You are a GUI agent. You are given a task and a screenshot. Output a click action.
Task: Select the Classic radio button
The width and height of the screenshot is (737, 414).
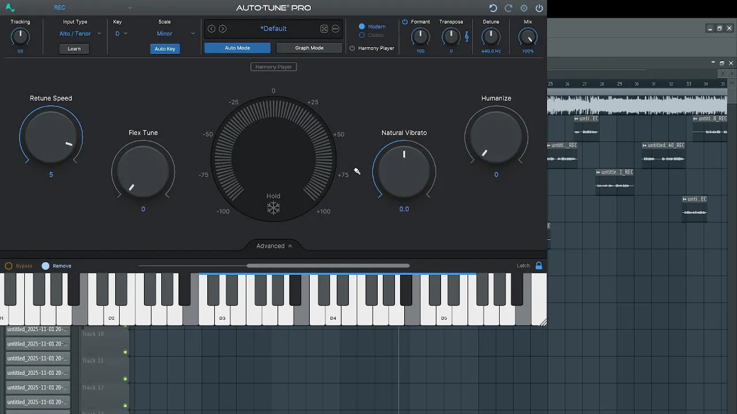pos(362,35)
